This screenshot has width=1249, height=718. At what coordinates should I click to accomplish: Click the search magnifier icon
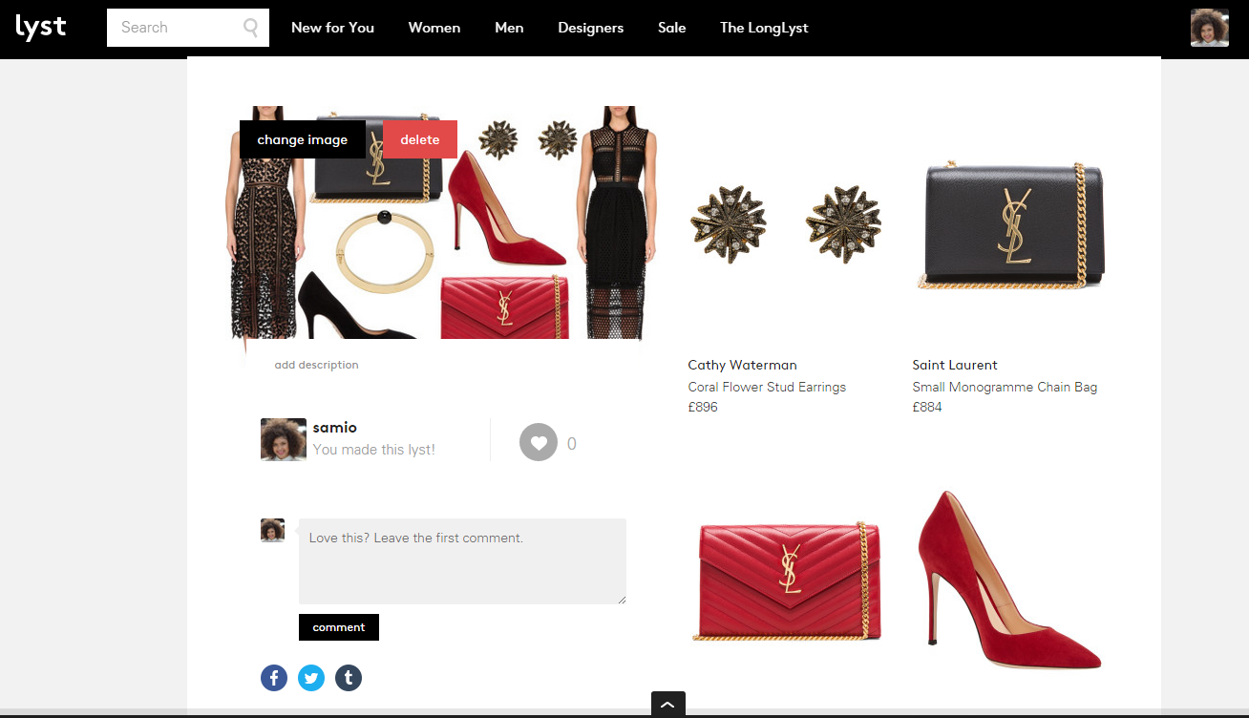pos(250,28)
